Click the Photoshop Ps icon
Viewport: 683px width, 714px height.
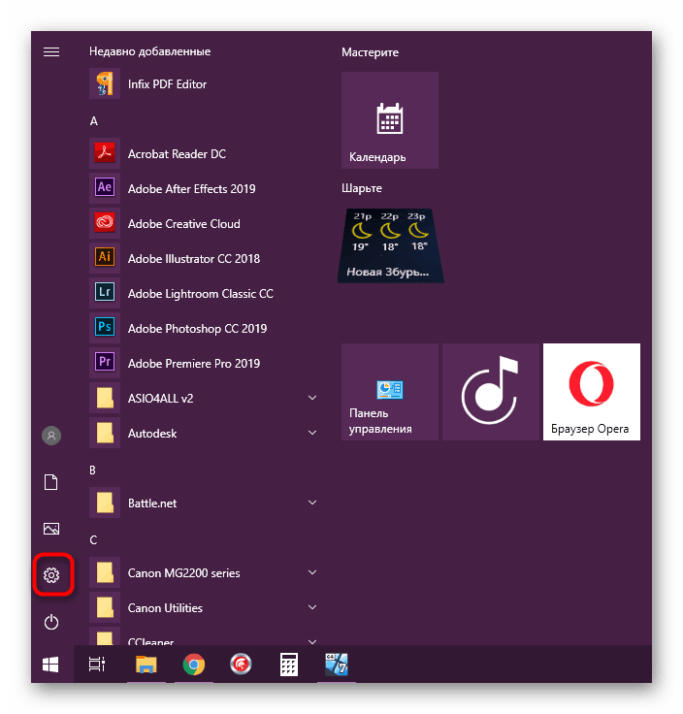105,328
